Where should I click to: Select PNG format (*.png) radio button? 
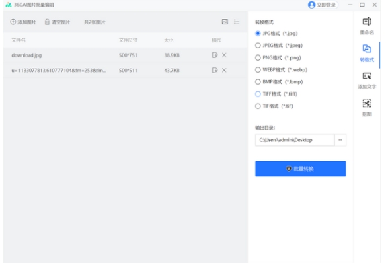pyautogui.click(x=258, y=57)
